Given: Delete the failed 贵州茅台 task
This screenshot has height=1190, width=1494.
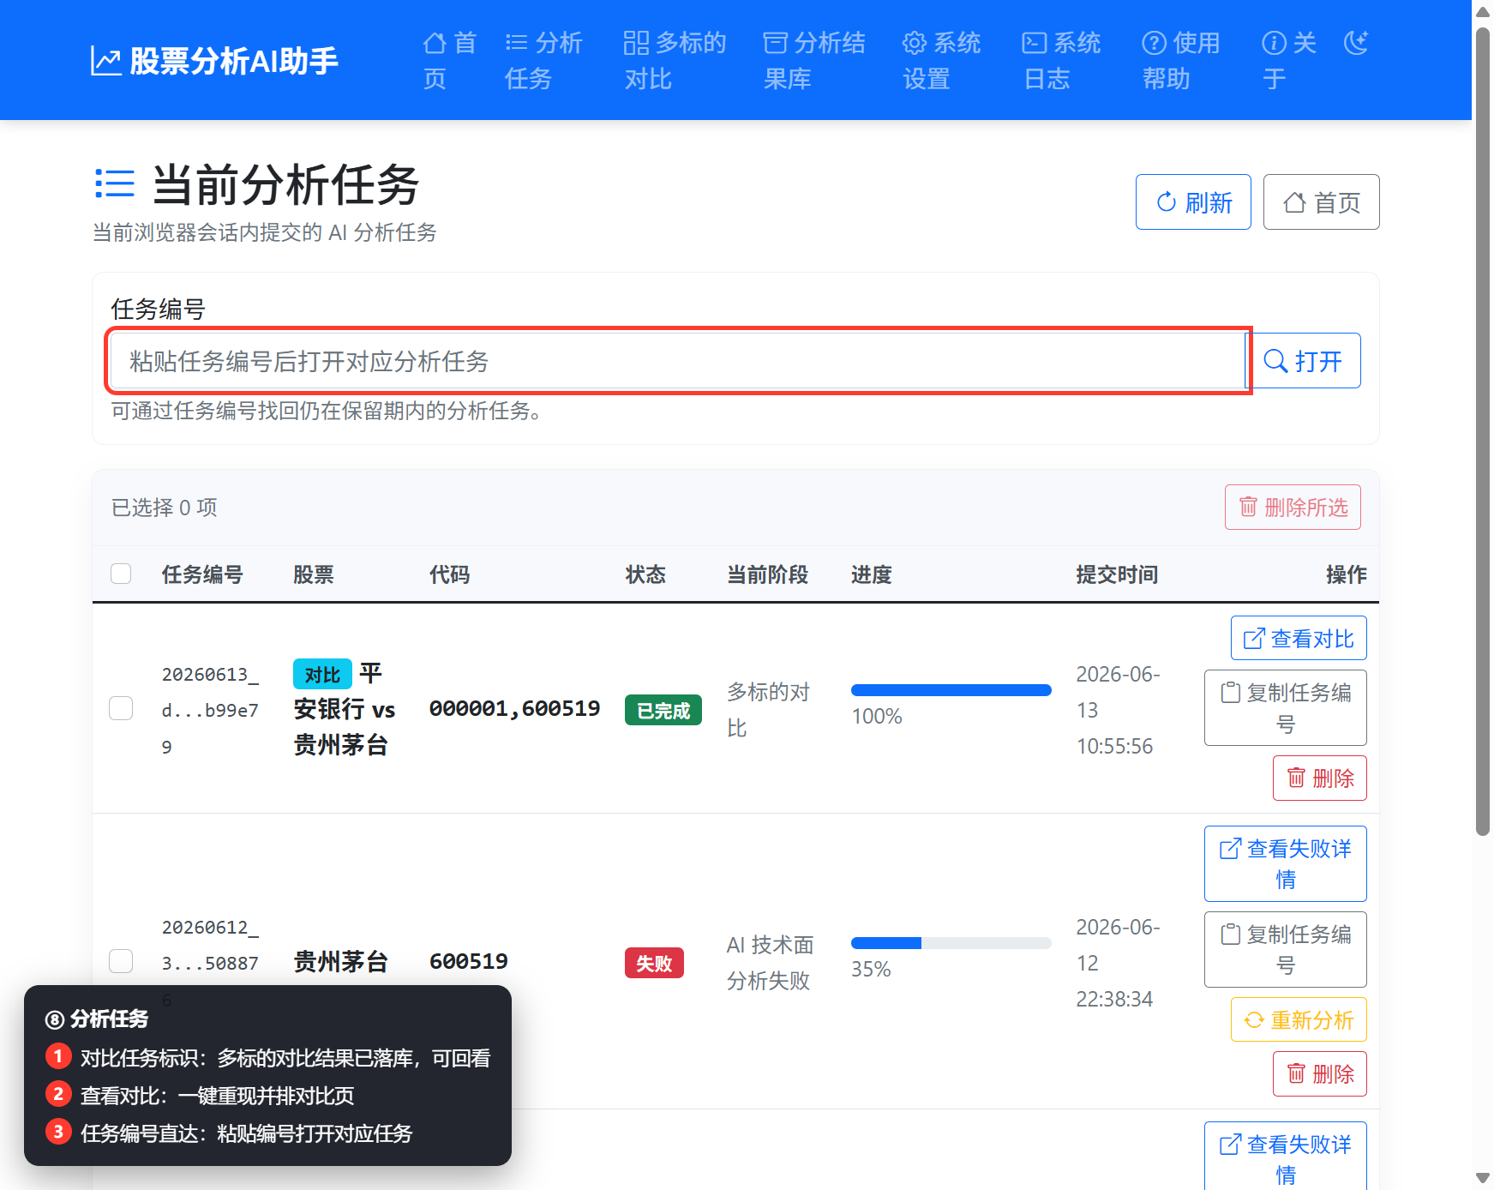Looking at the screenshot, I should click(x=1320, y=1073).
